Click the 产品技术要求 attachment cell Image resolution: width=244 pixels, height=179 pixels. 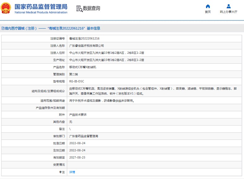click(78, 115)
